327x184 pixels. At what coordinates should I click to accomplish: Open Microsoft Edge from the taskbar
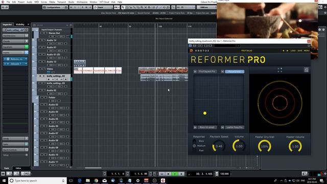point(80,180)
